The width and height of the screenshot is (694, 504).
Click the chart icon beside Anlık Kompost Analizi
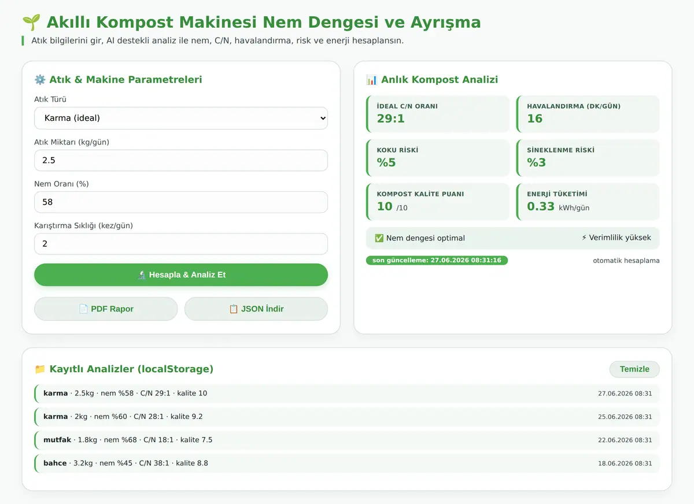click(372, 80)
